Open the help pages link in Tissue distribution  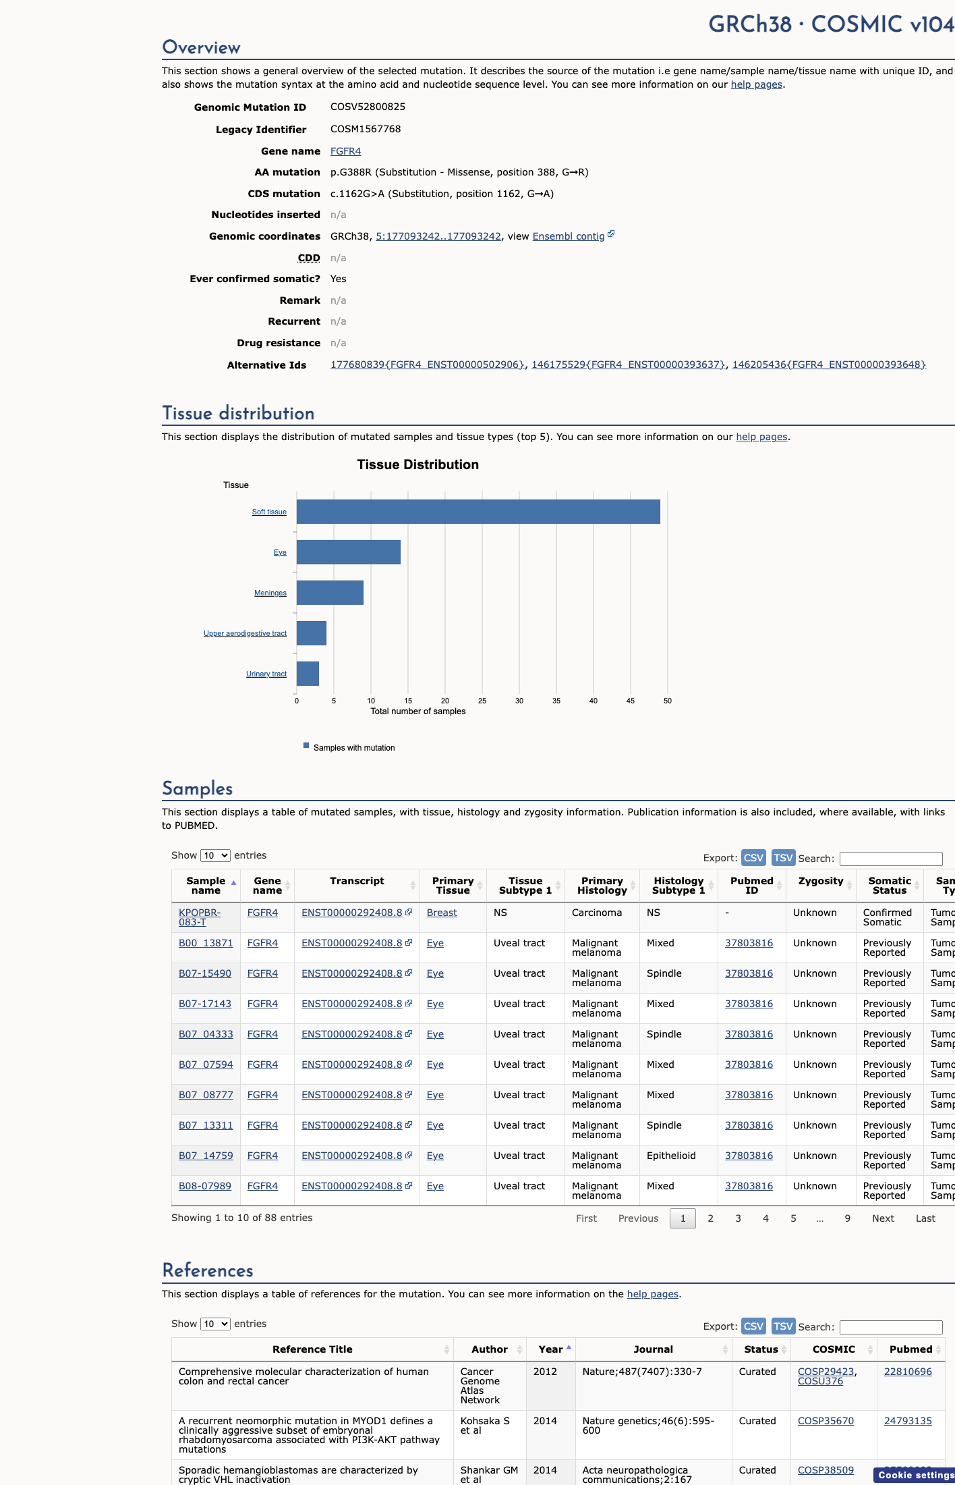[x=761, y=437]
